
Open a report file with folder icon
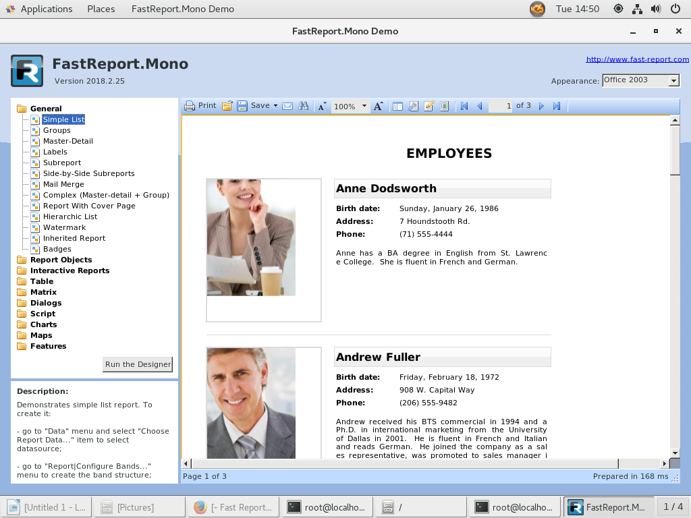point(227,106)
